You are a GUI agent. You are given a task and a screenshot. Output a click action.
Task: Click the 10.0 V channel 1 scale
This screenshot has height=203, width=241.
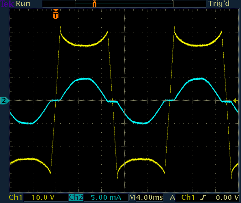(x=43, y=198)
